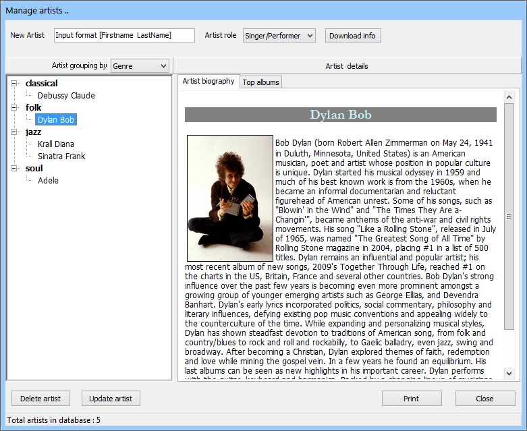Viewport: 527px width, 431px height.
Task: Open the Artist grouping by Genre dropdown
Action: [140, 66]
